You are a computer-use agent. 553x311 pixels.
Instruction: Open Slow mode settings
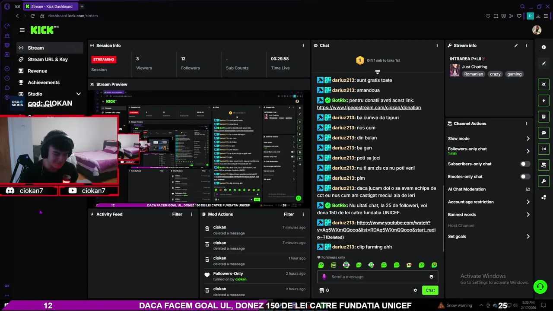click(x=489, y=139)
